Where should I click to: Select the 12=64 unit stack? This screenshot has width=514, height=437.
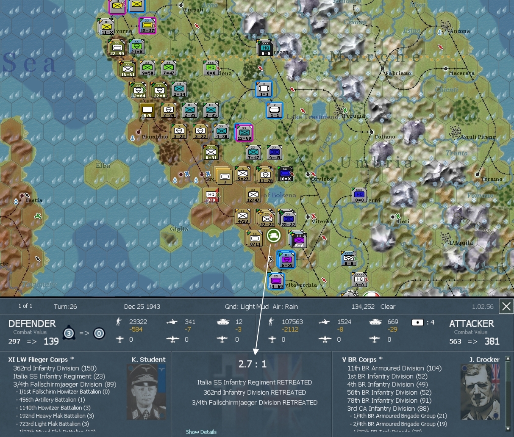click(138, 90)
